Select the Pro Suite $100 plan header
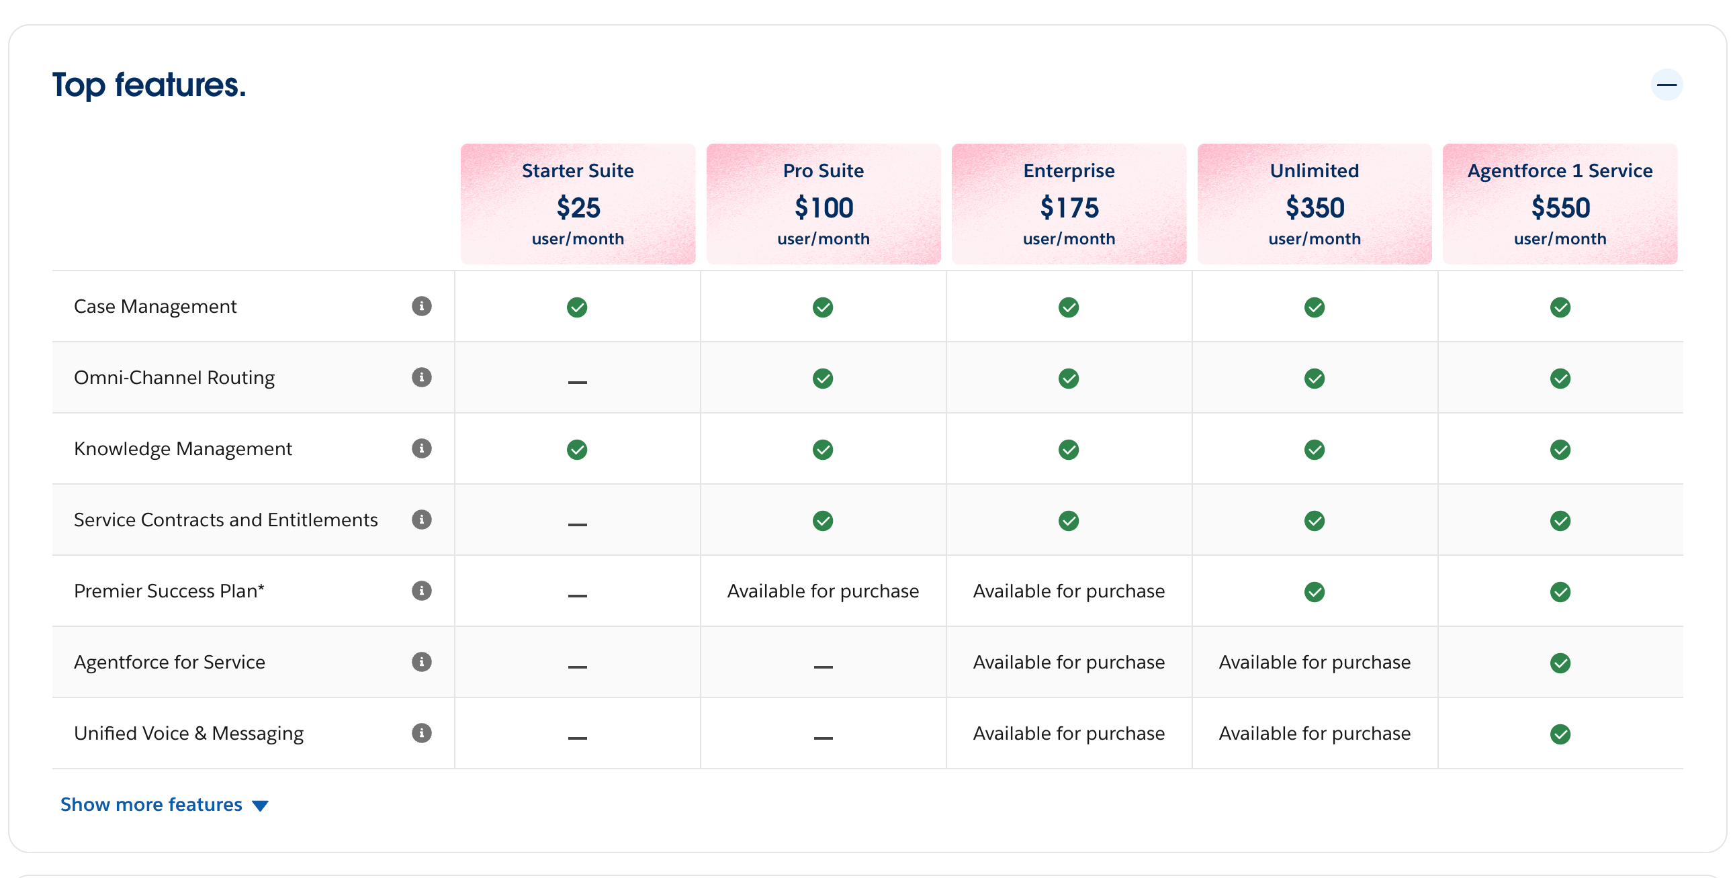 pyautogui.click(x=824, y=203)
